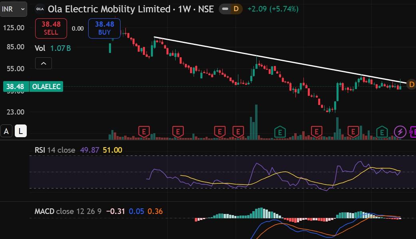Select MACD line value 0.05
Viewport: 416px width, 239px height.
(137, 211)
